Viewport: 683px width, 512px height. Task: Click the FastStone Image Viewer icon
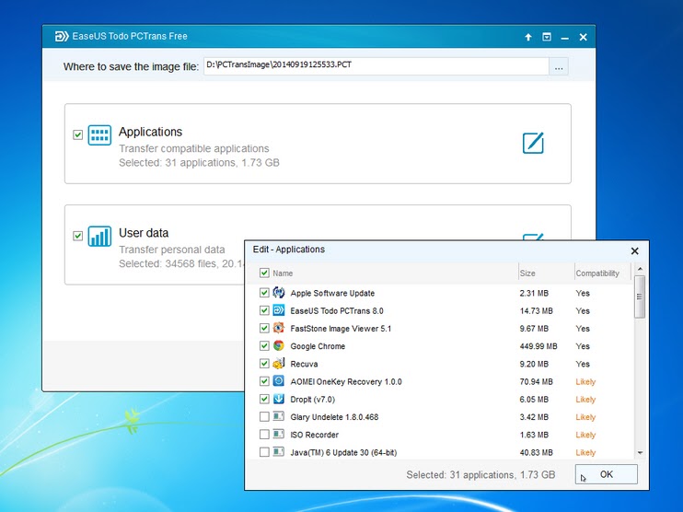[279, 328]
